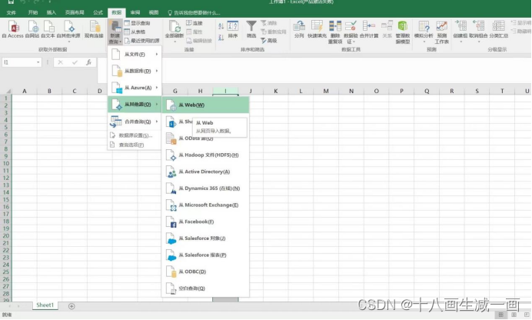Click the 'Tell me' search box
Screen dimensions: 532x320
(194, 13)
